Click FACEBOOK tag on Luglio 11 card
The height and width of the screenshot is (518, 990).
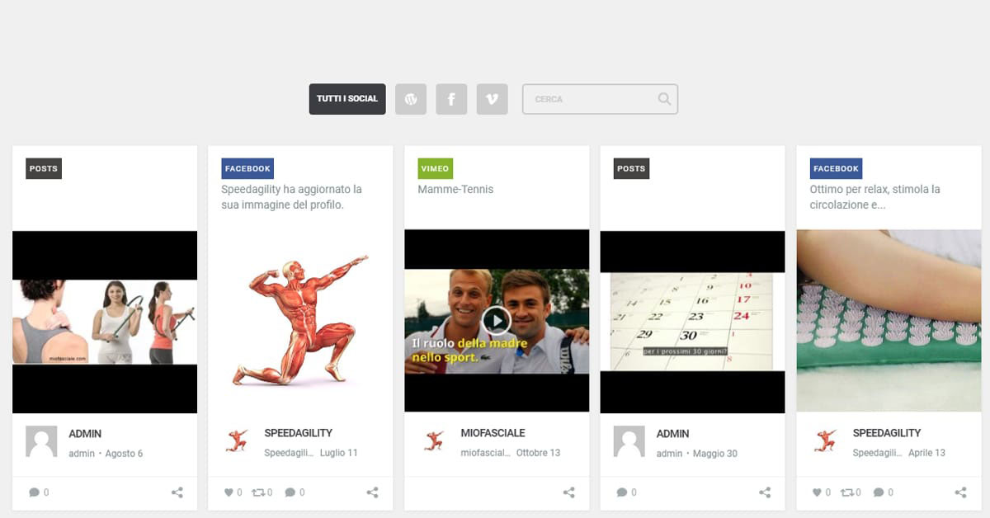(x=247, y=168)
